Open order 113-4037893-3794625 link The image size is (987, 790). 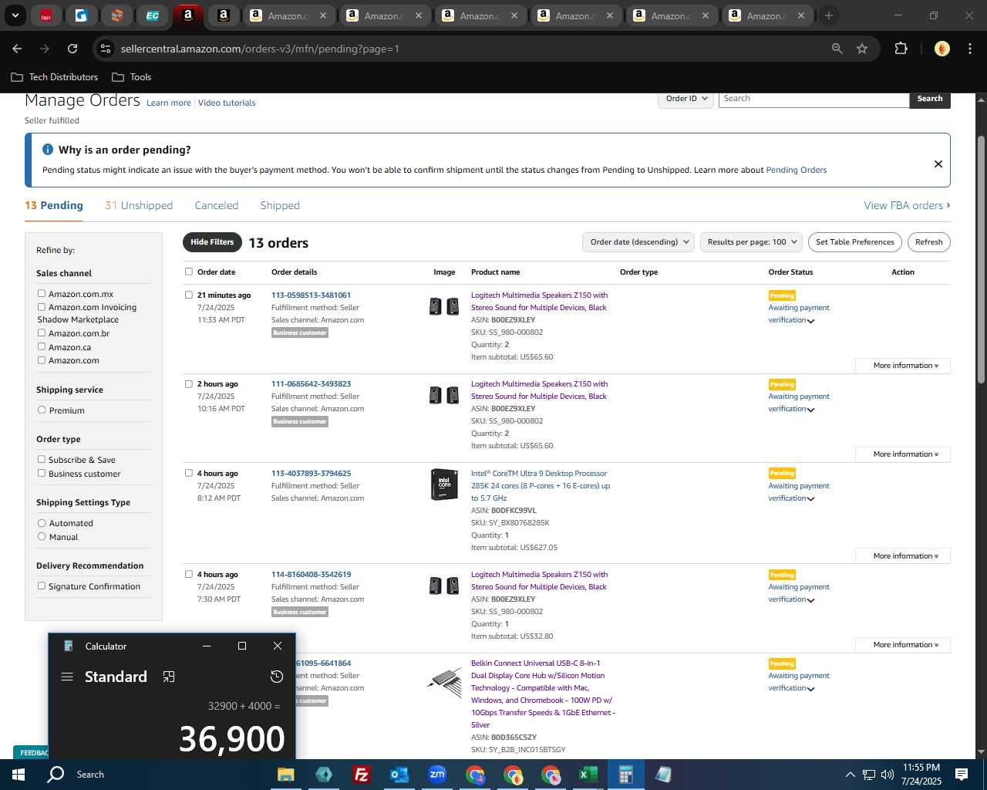tap(311, 474)
